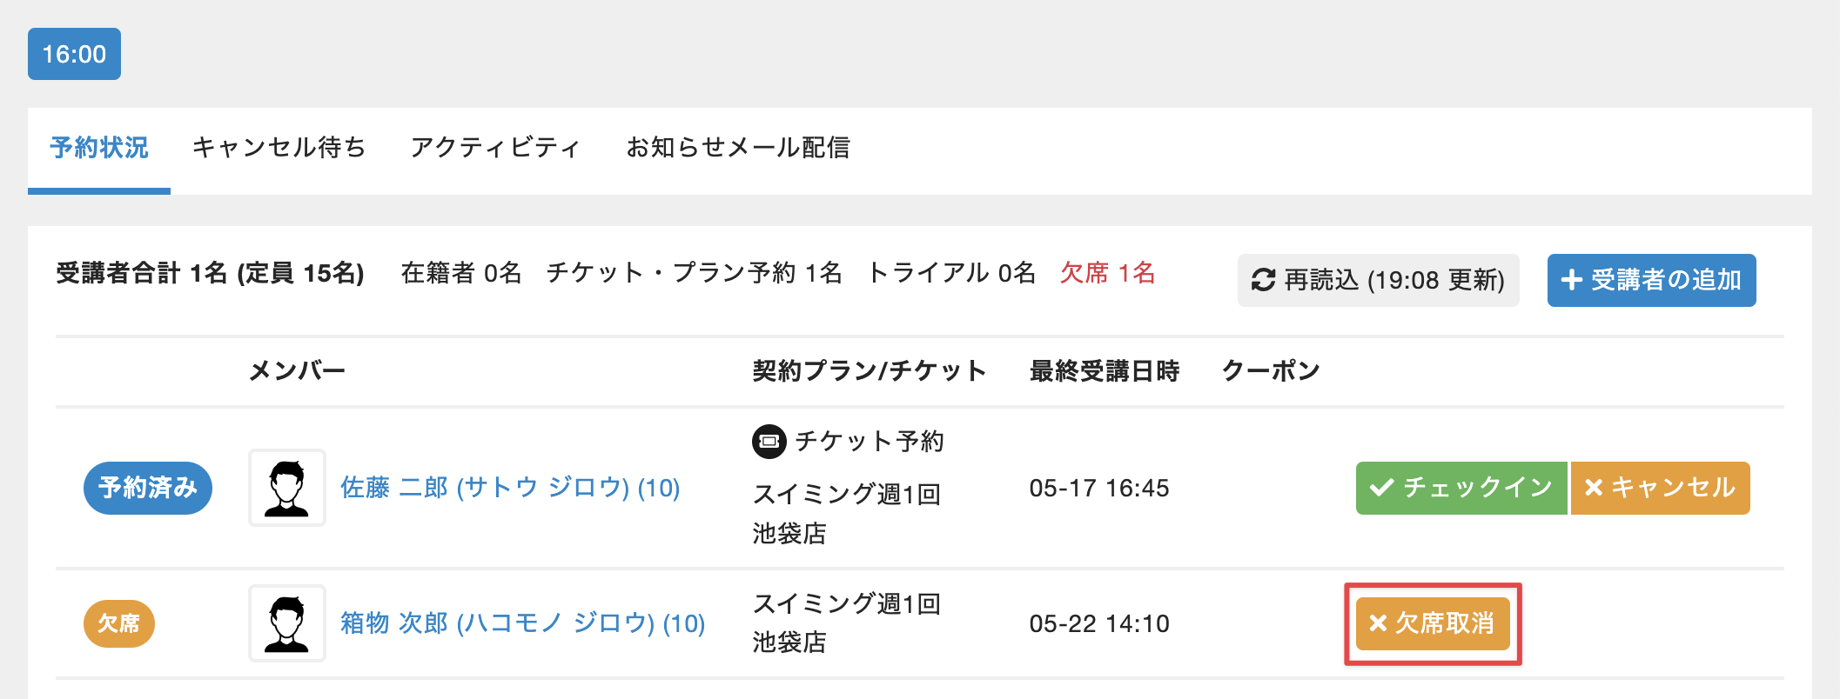Open the アクティビティ tab

tap(495, 148)
